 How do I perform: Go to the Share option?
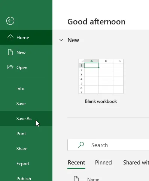(x=26, y=149)
